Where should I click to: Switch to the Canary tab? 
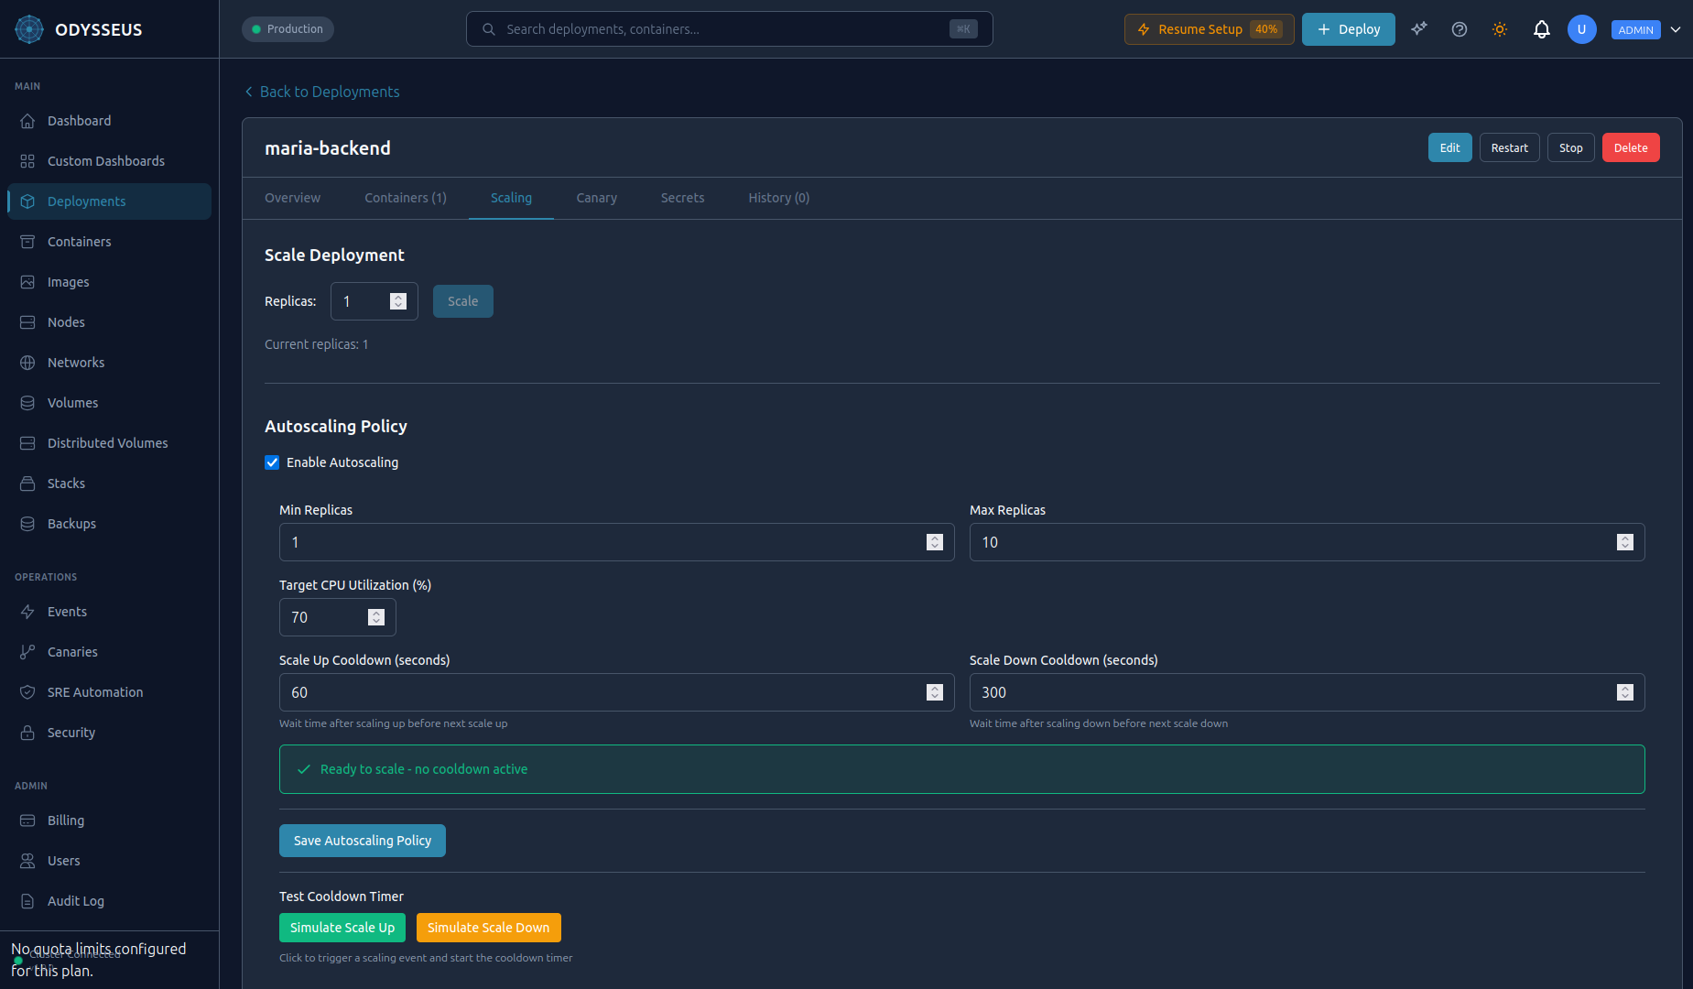point(596,198)
